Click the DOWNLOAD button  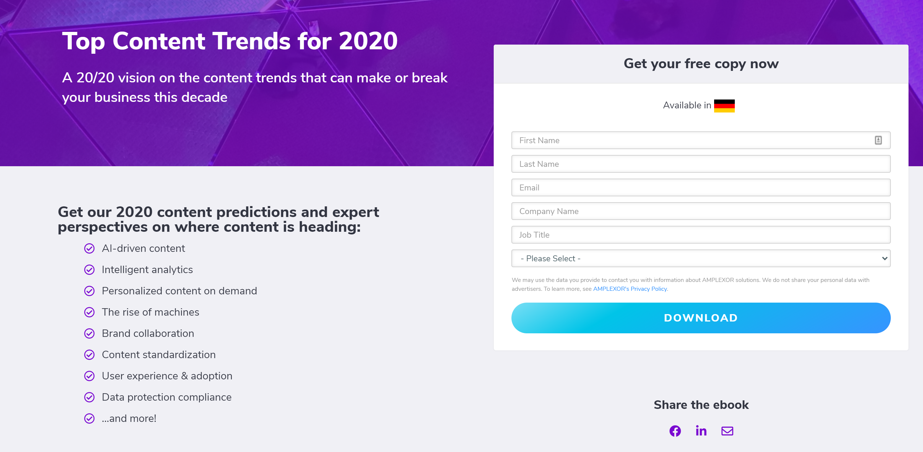[x=701, y=318]
